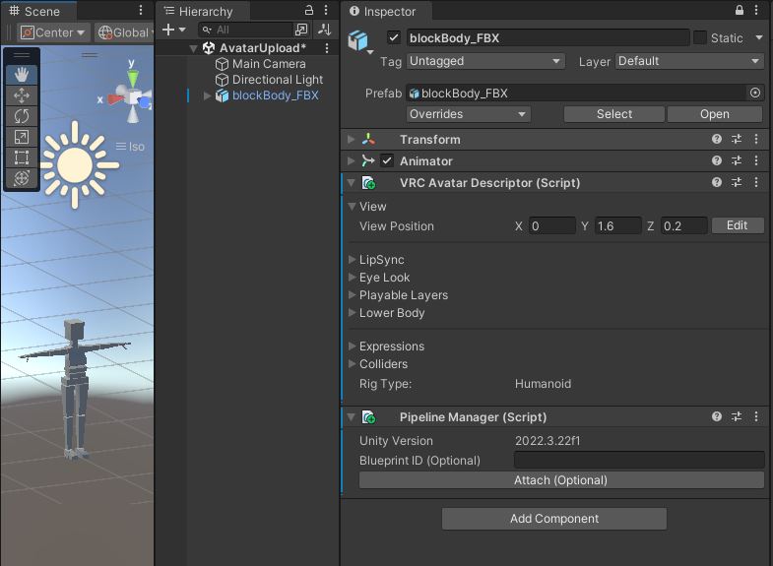Click the Add Component button
Screen dimensions: 773x566
click(553, 519)
